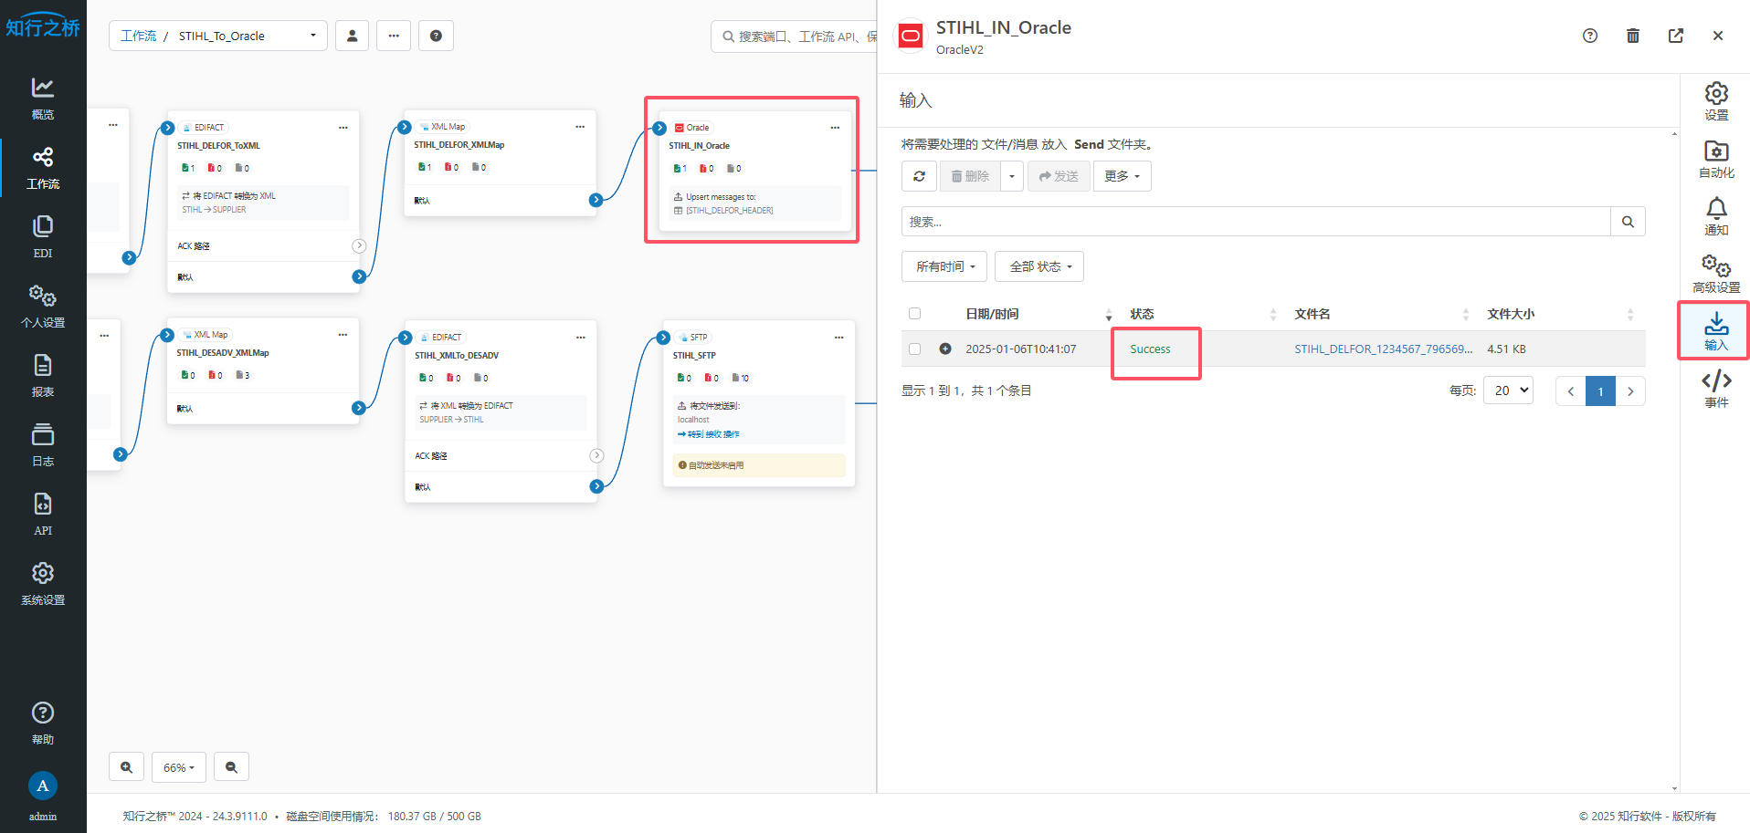Open the 全部 状态 status filter dropdown

(x=1039, y=266)
